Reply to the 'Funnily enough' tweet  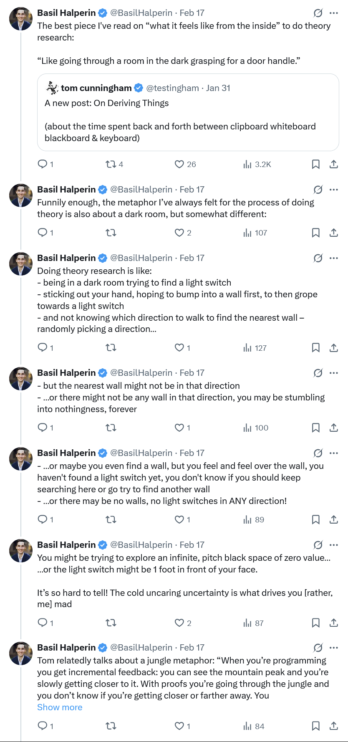tap(43, 233)
